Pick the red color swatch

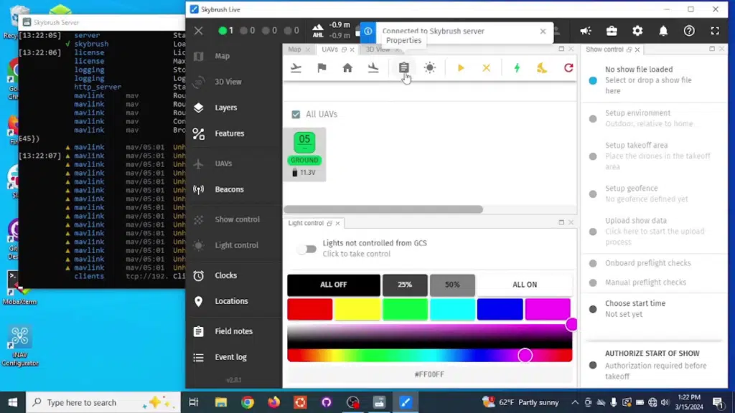click(310, 309)
